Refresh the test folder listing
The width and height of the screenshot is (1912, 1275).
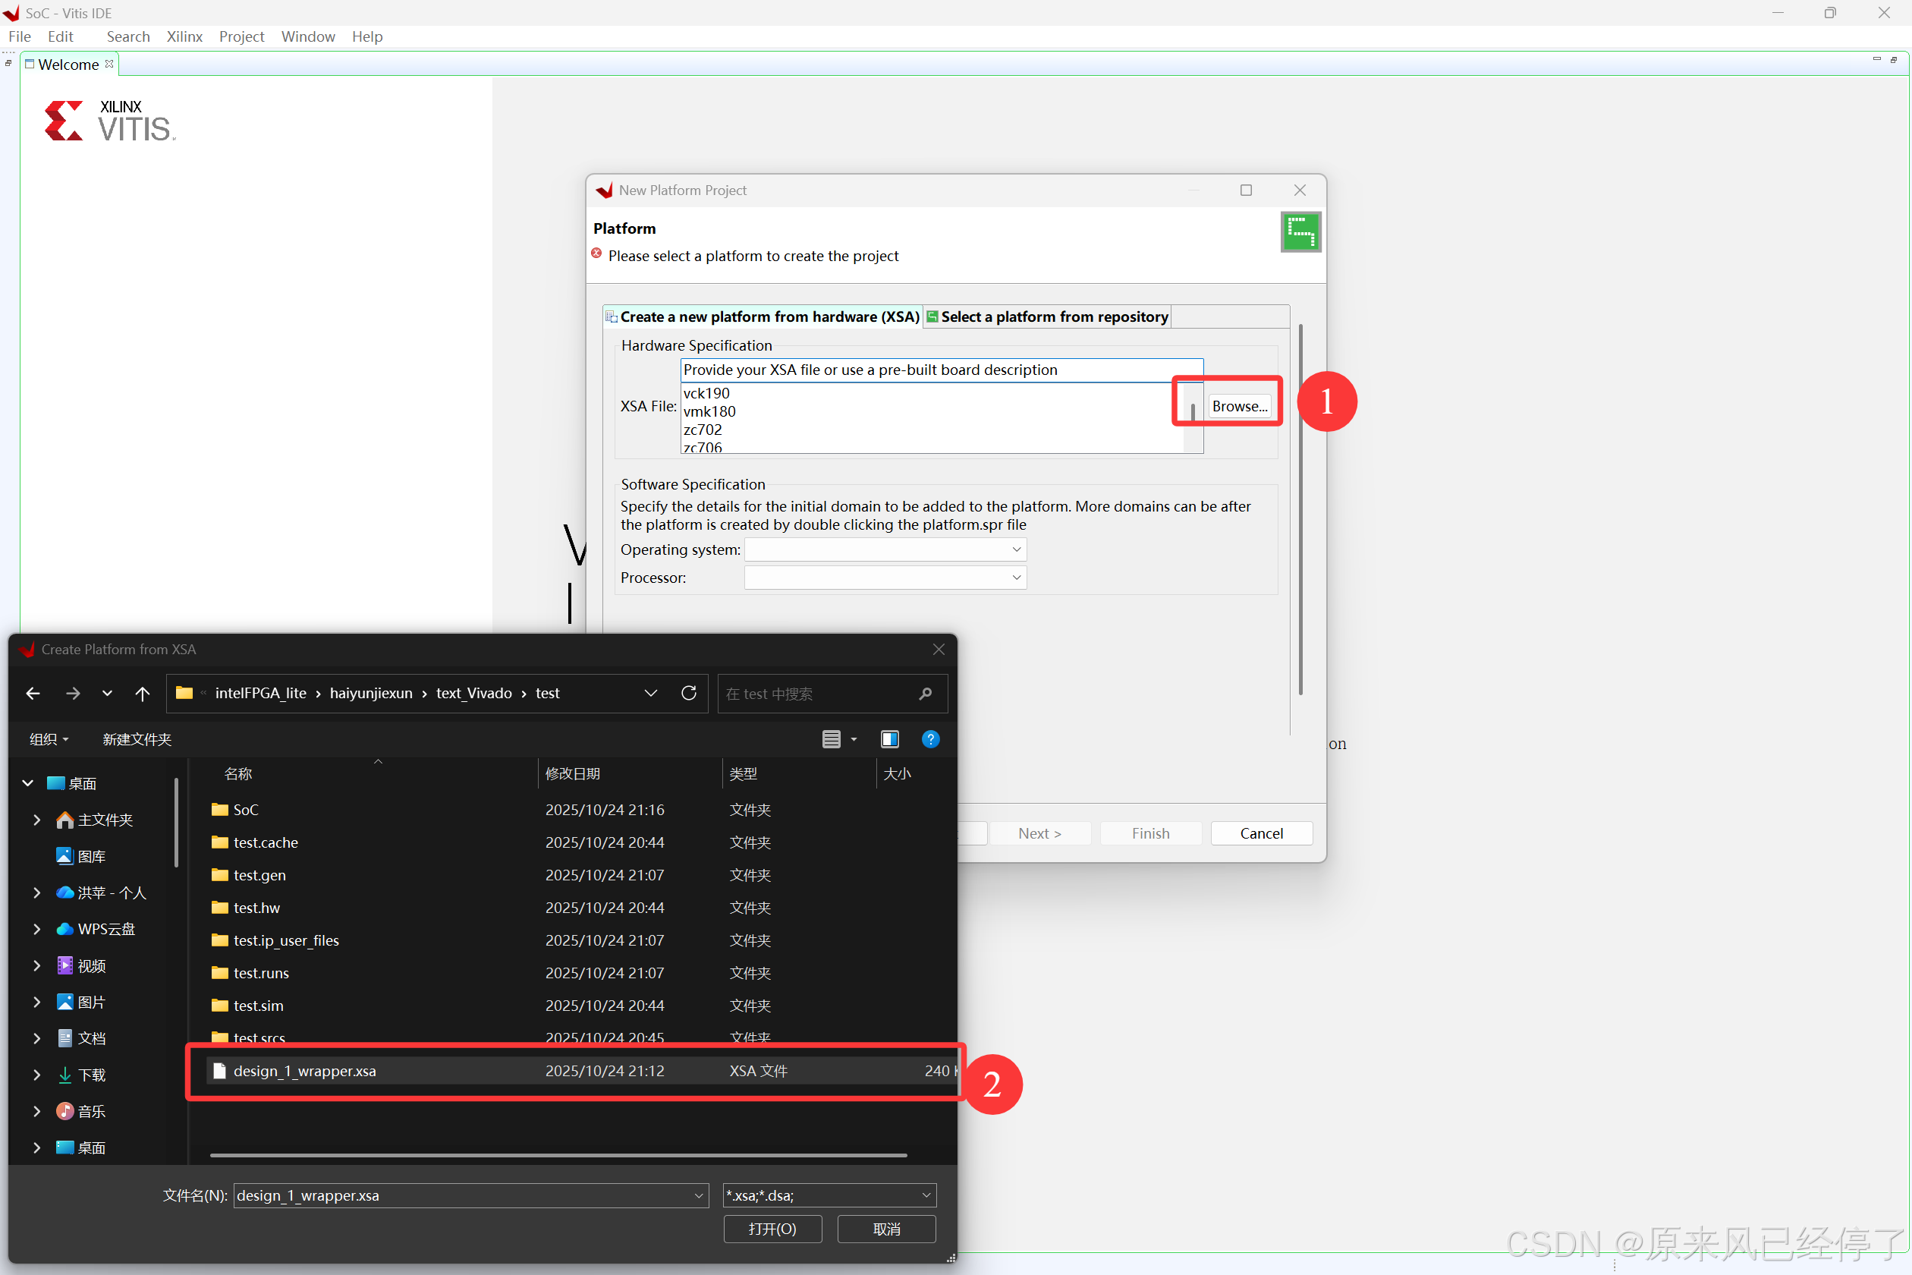pyautogui.click(x=689, y=693)
